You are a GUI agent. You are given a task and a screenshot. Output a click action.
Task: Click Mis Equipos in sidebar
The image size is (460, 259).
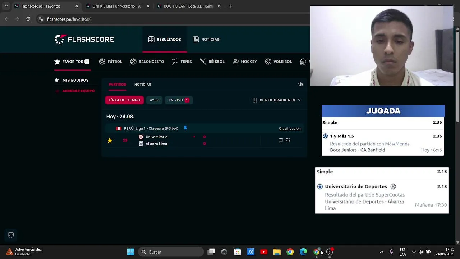coord(72,80)
